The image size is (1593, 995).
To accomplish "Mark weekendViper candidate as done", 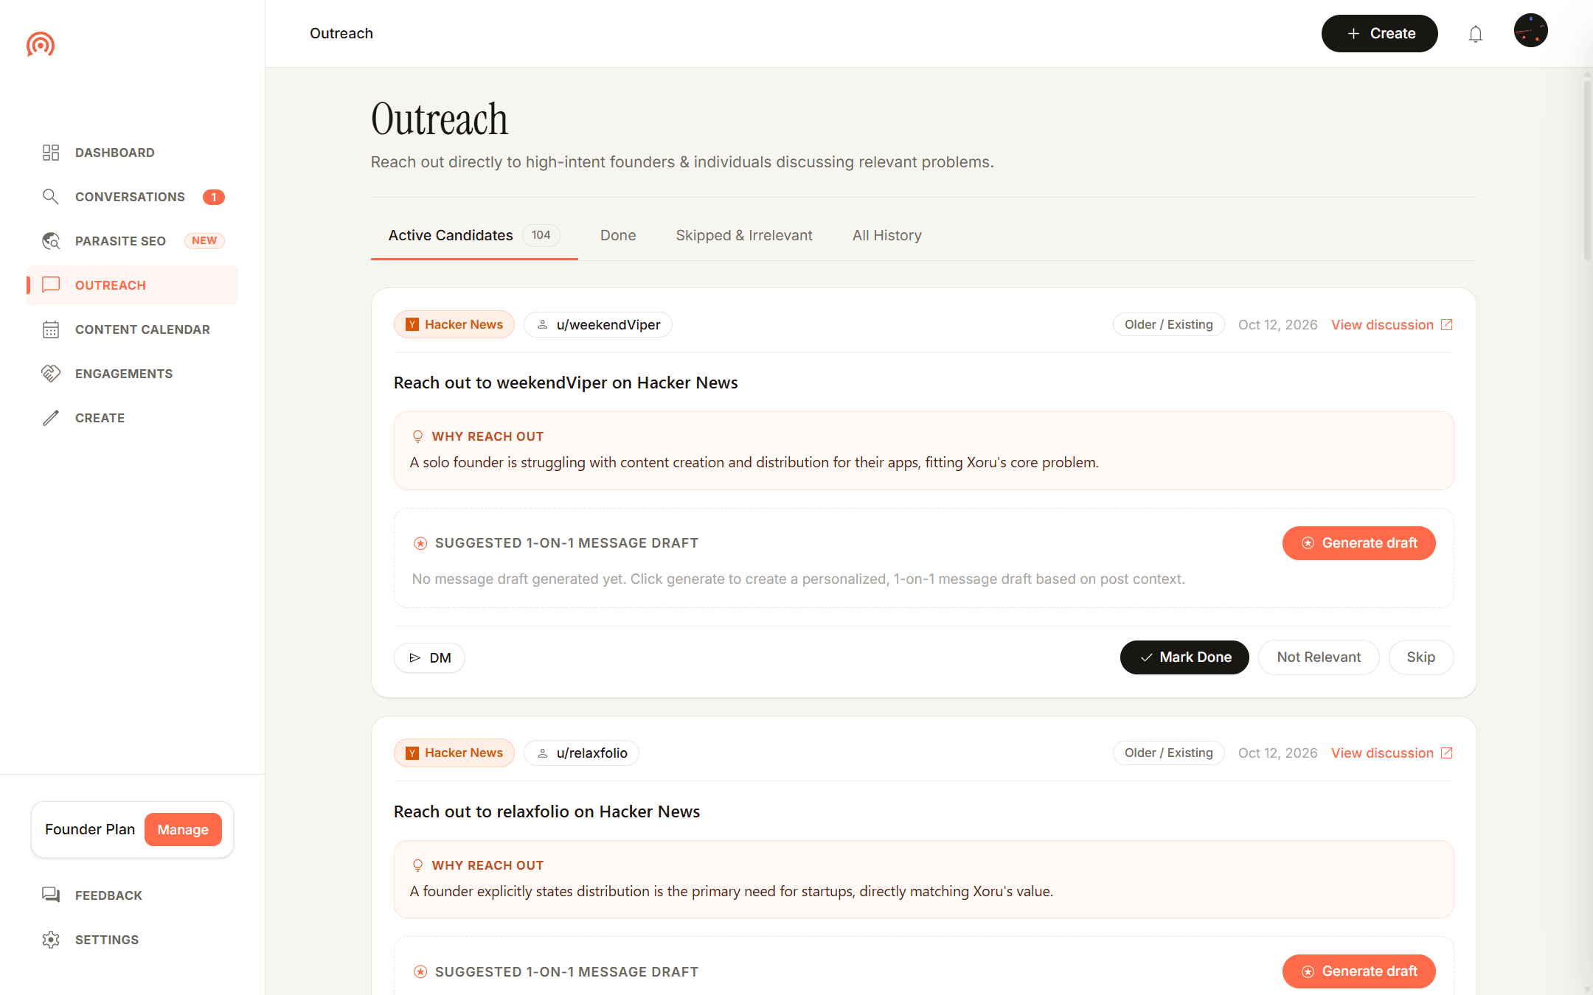I will click(x=1184, y=657).
